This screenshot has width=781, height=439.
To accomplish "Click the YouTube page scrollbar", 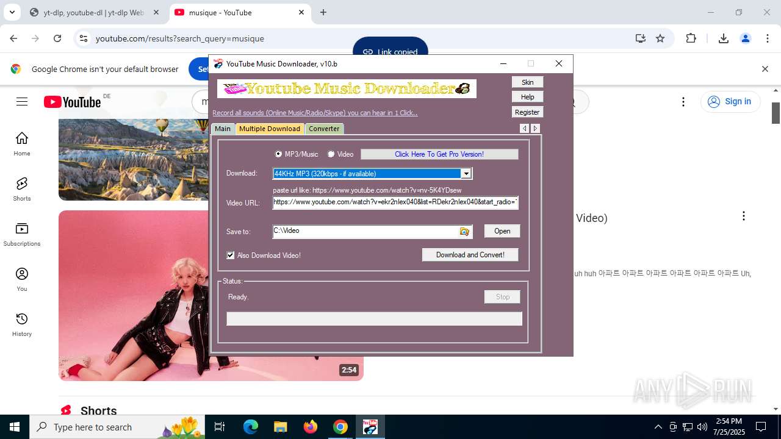I will coord(776,113).
